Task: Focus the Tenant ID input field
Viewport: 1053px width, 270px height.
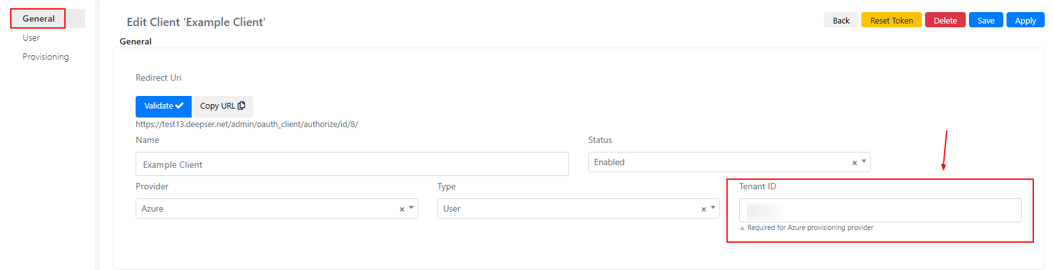Action: tap(880, 210)
